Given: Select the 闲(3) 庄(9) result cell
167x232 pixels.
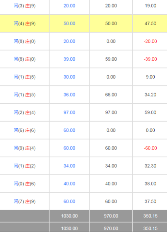Looking at the screenshot, I should 25,6.
